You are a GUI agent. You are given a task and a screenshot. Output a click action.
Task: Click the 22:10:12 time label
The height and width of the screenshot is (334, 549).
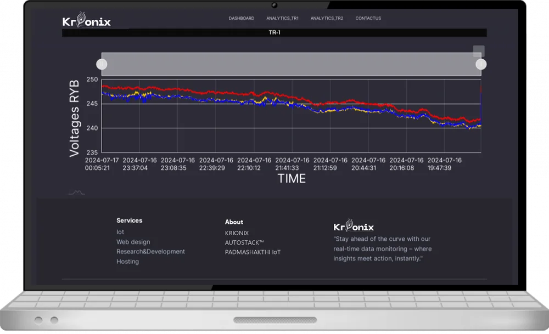[249, 168]
